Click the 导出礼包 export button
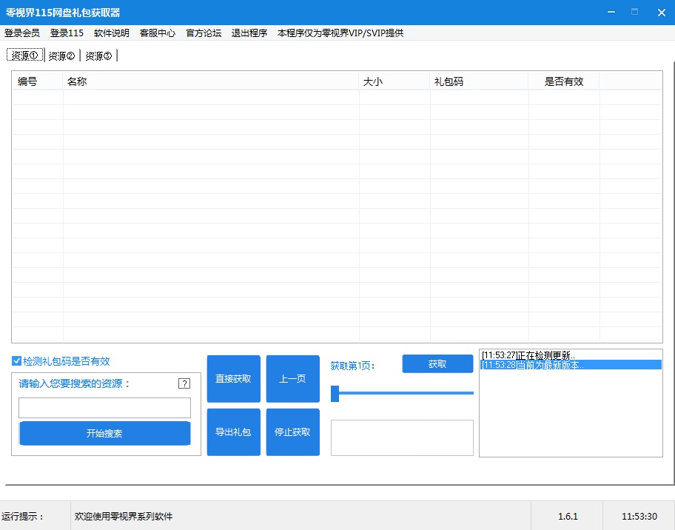The image size is (675, 530). tap(233, 432)
